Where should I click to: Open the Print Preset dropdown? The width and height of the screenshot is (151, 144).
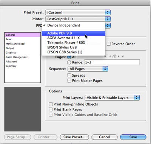point(78,12)
